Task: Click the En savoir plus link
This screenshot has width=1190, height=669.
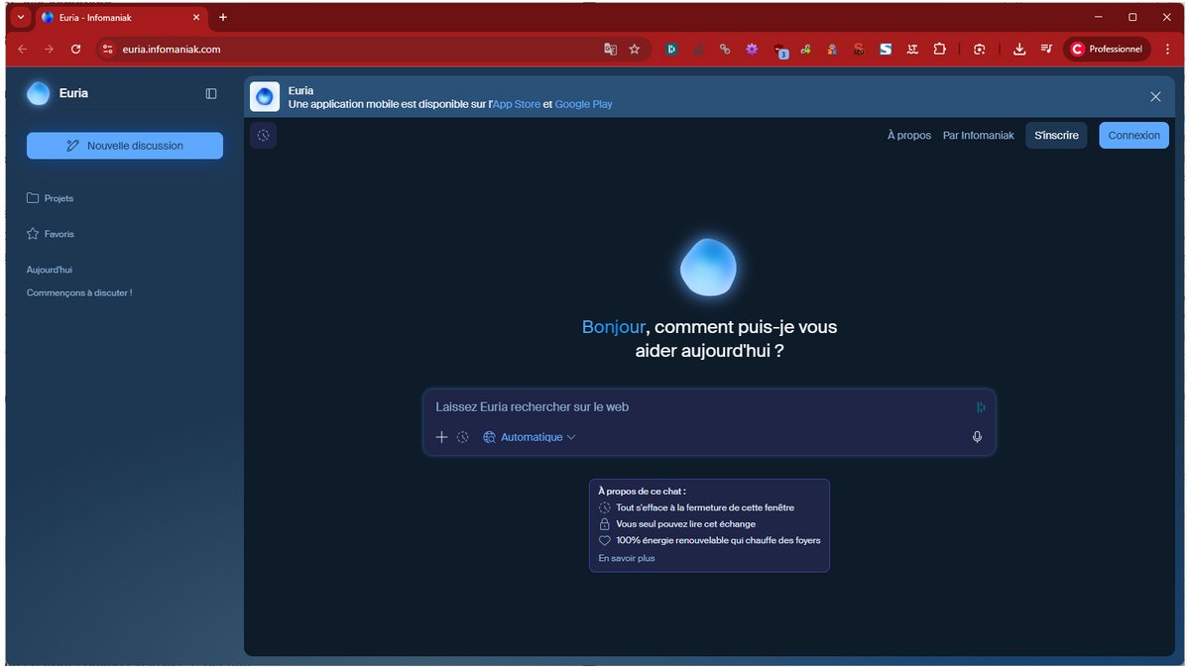Action: click(627, 558)
